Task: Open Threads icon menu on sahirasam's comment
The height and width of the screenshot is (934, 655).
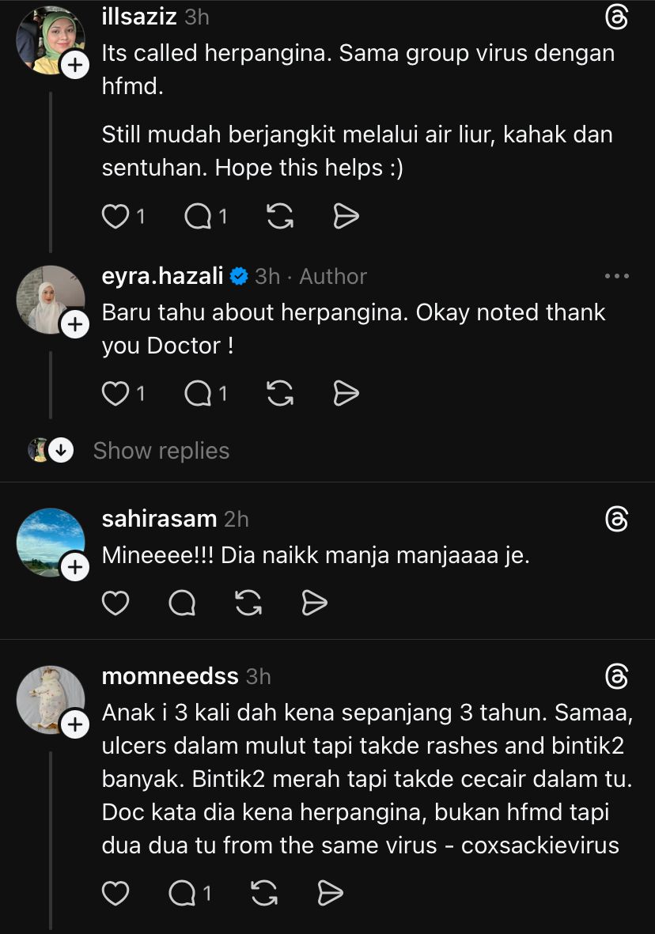Action: (x=616, y=519)
